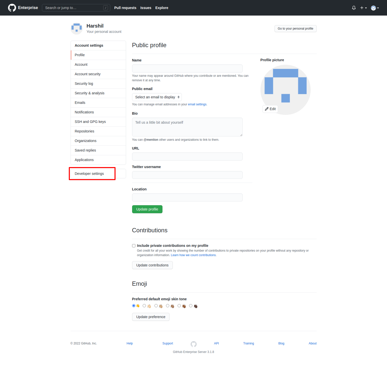
Task: Select the light emoji skin tone radio
Action: (144, 306)
